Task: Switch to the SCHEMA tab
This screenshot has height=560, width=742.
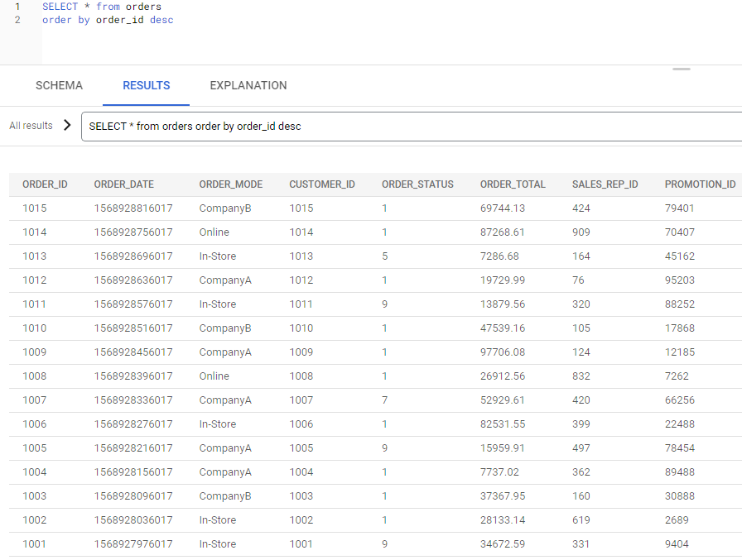Action: (x=59, y=85)
